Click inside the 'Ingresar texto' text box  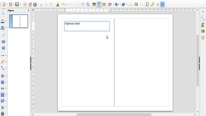pyautogui.click(x=87, y=26)
